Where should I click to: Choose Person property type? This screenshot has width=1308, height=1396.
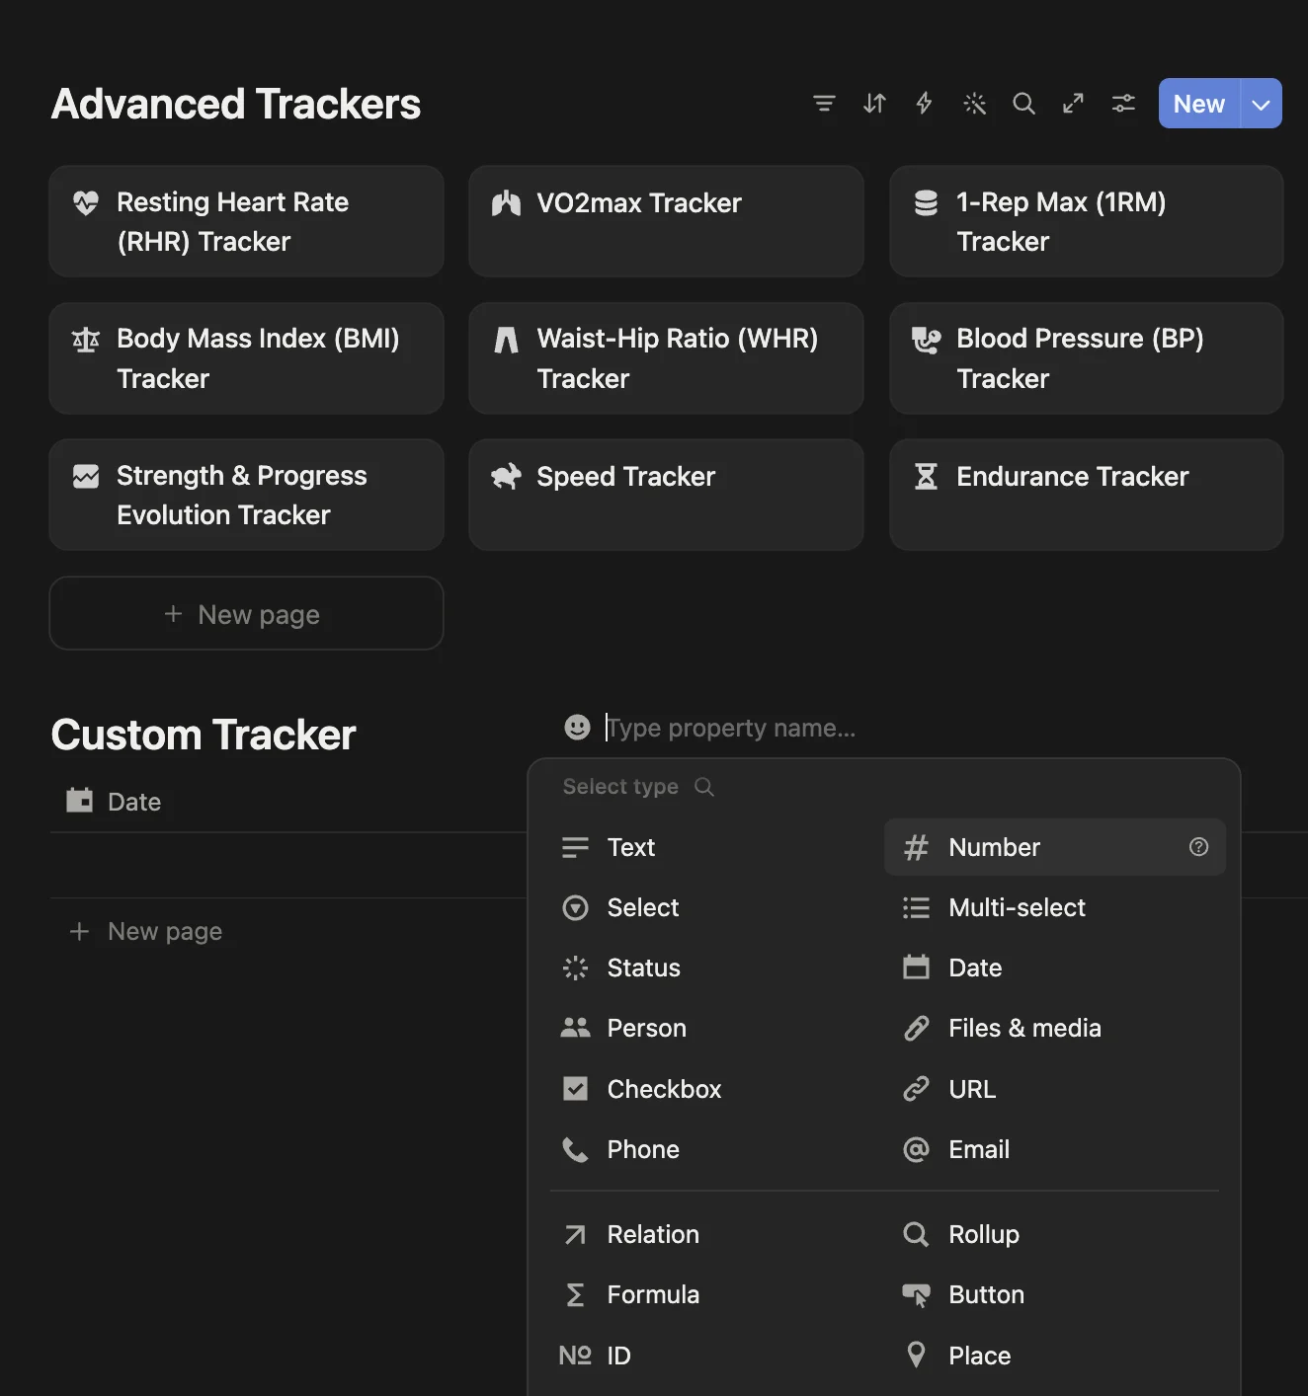[715, 1028]
